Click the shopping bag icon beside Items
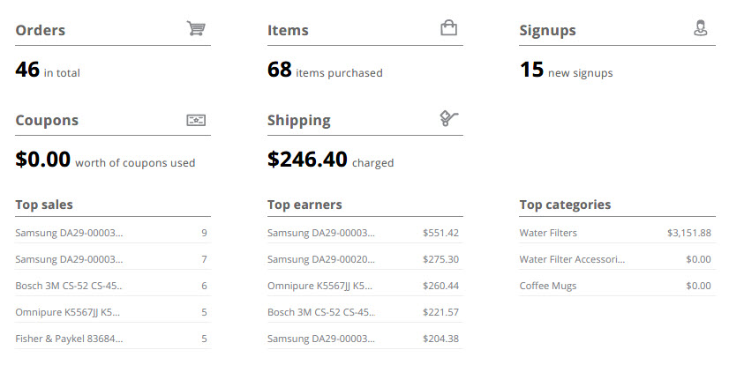 click(x=448, y=28)
